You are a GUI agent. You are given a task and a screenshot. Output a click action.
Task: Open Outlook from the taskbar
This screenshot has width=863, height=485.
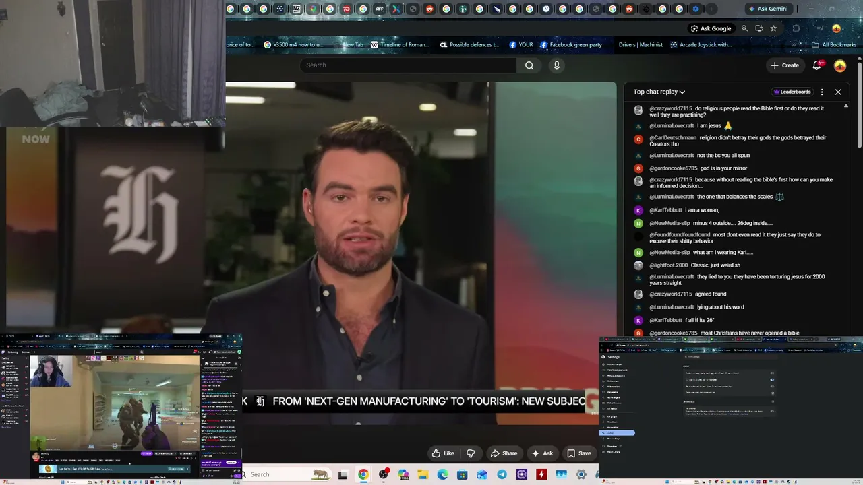(482, 474)
